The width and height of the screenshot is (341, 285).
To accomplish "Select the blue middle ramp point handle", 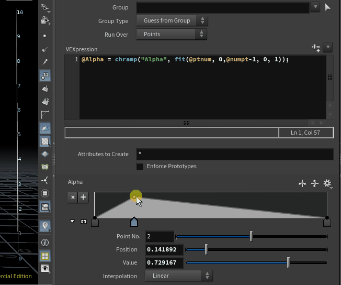I will pos(134,222).
